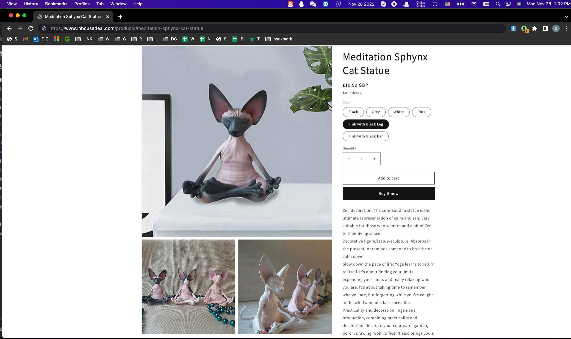
Task: Click the thumbnail of three cat statues
Action: pos(188,287)
